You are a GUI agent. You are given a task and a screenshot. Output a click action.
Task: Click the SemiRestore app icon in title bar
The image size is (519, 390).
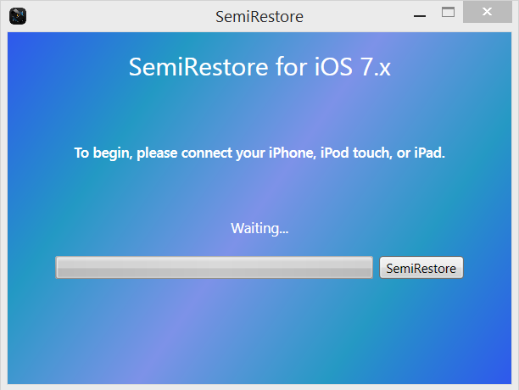(18, 15)
